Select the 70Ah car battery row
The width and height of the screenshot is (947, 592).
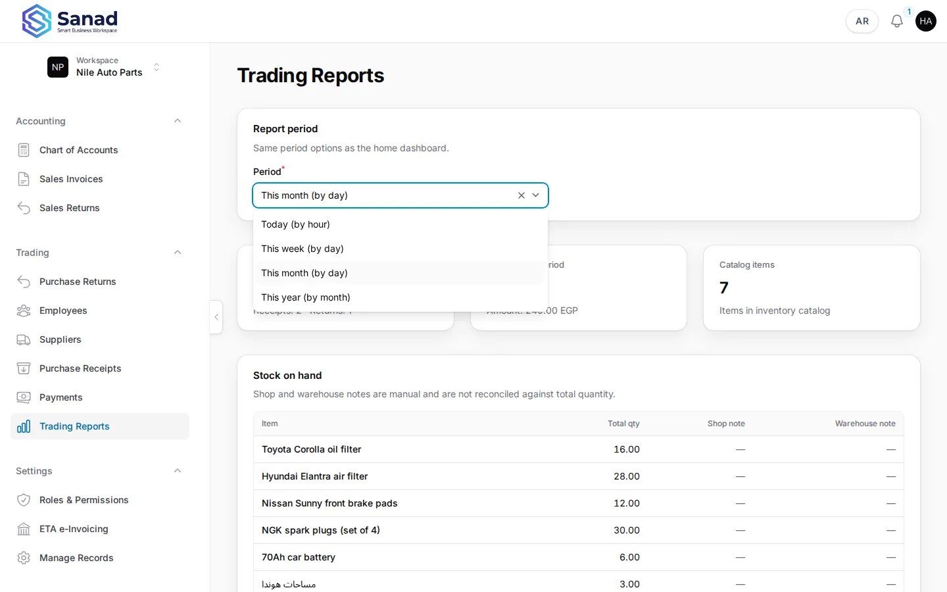(579, 557)
